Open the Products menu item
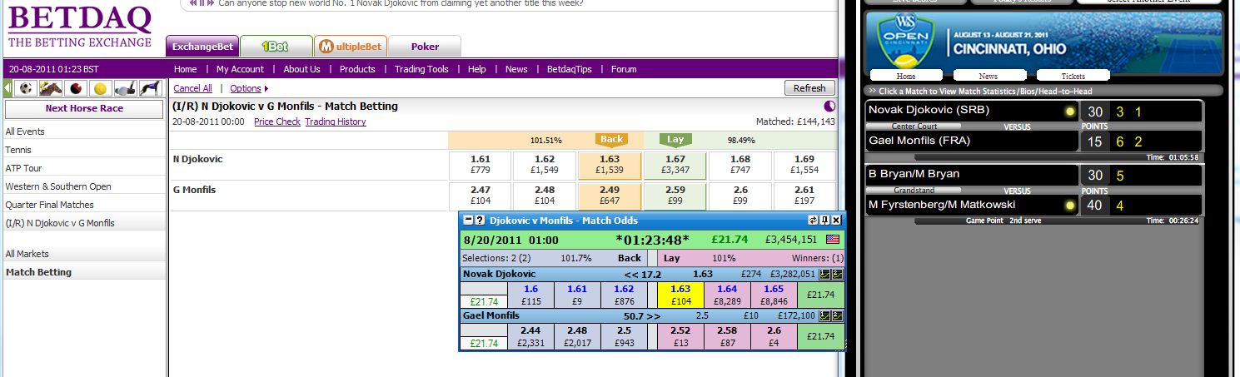 [357, 69]
